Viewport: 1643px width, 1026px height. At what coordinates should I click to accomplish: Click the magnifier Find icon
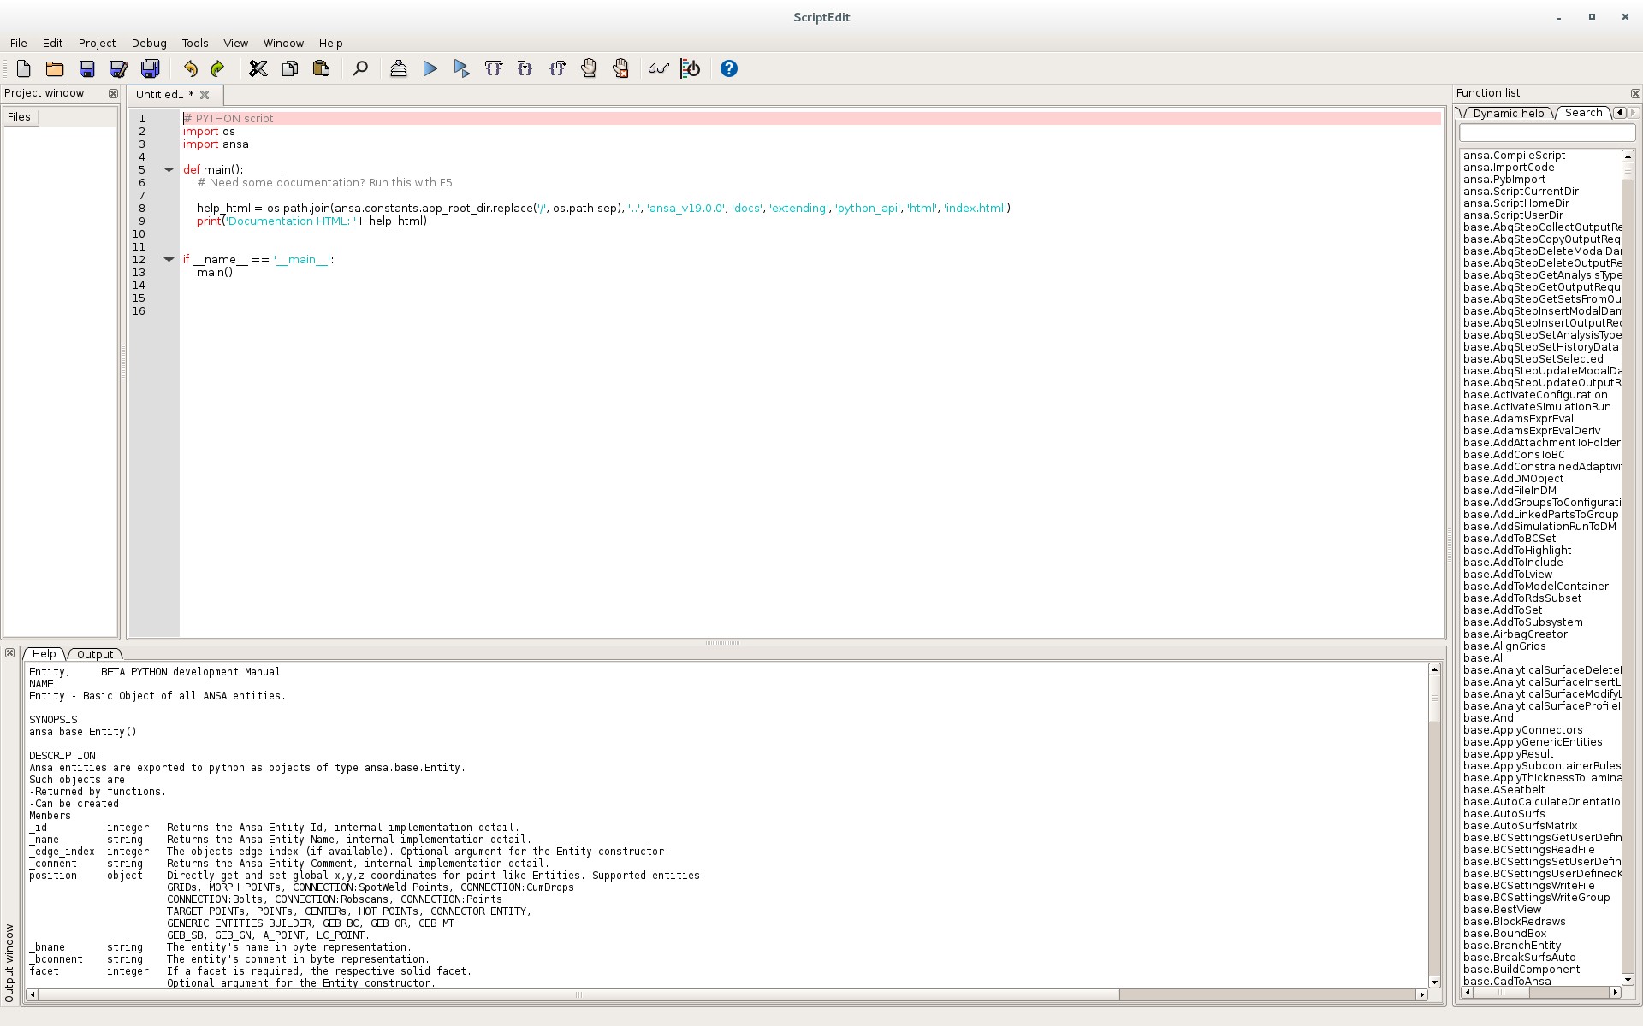click(x=360, y=68)
